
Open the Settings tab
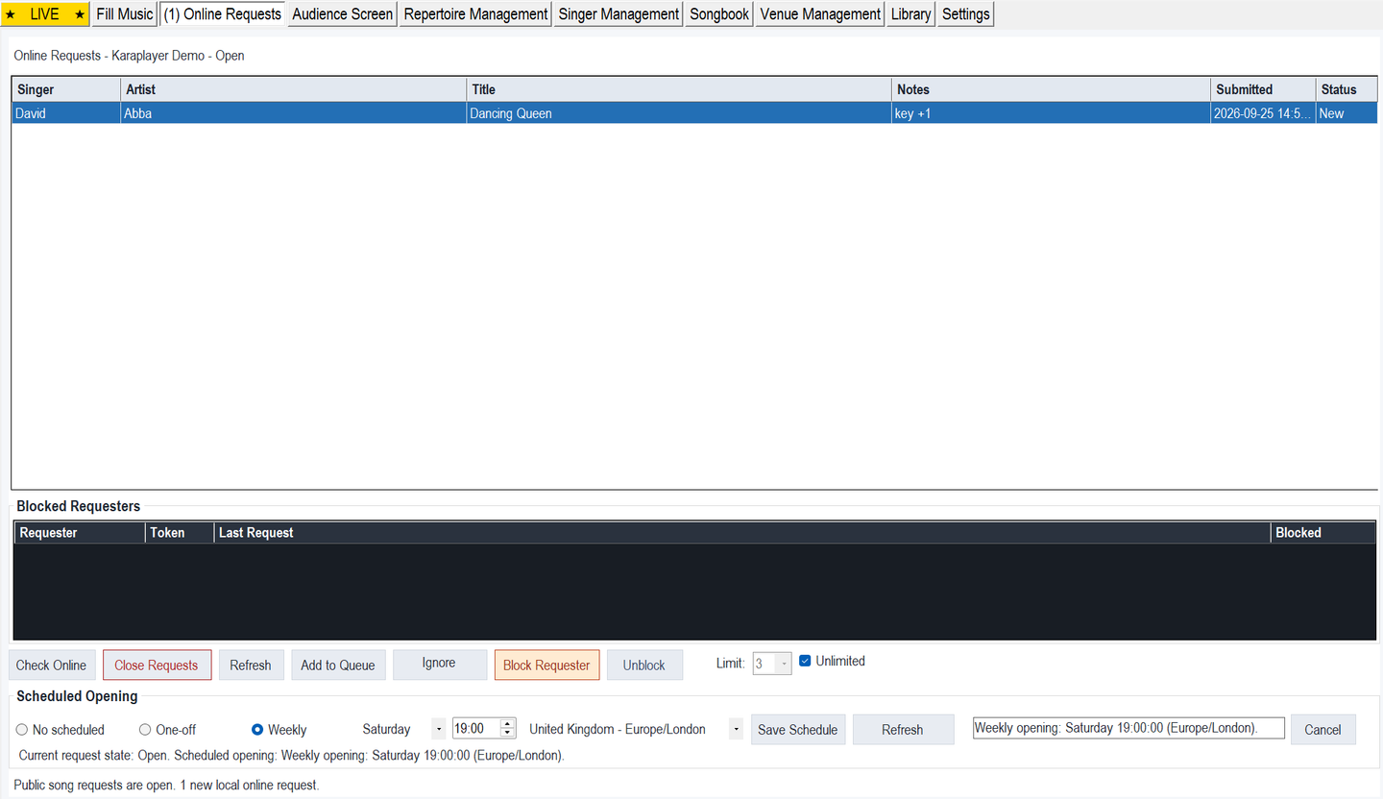click(965, 14)
